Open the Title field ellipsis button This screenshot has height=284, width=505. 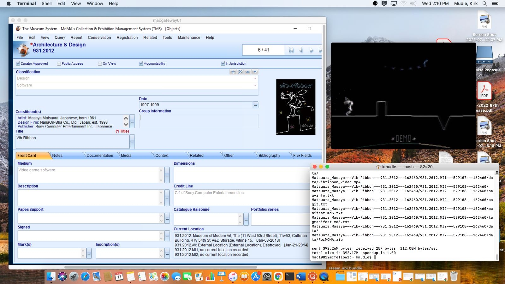pos(132,142)
